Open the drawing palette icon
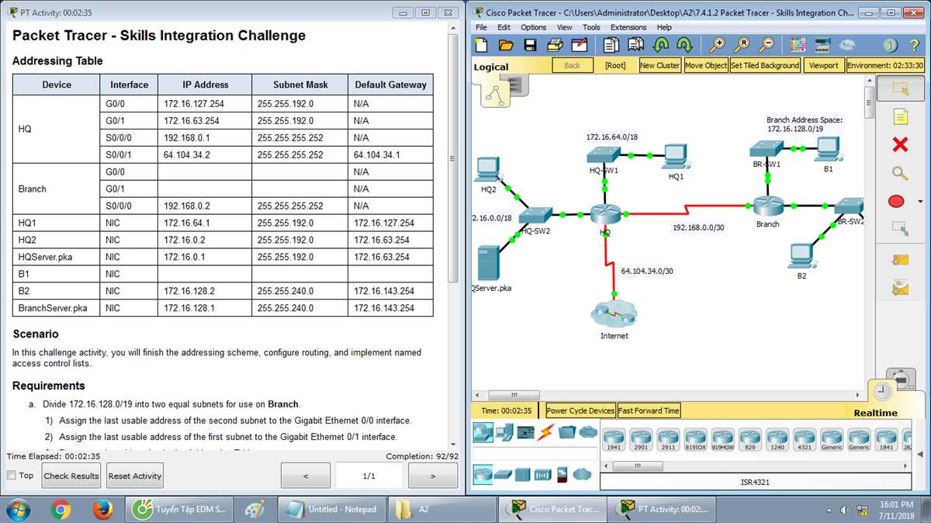The width and height of the screenshot is (931, 523). coord(799,45)
